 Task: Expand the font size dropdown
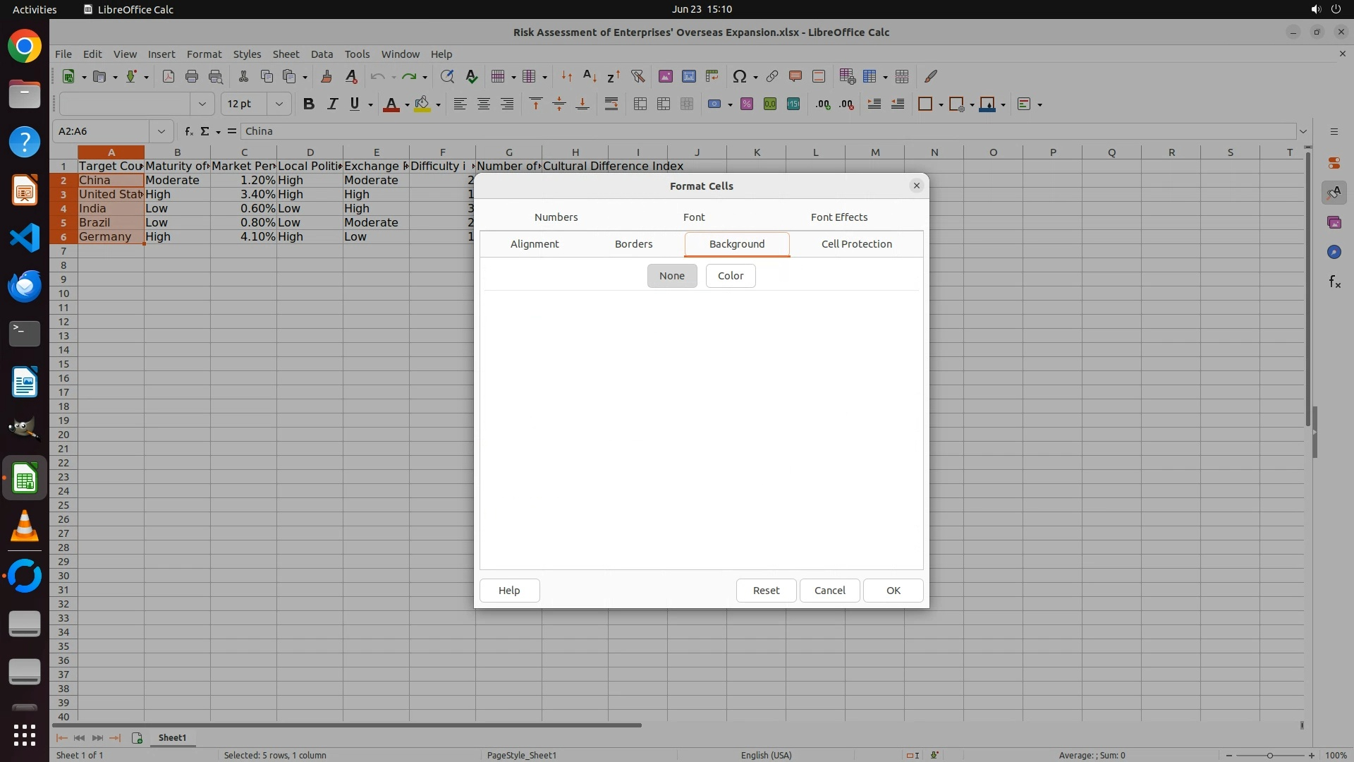click(x=279, y=104)
